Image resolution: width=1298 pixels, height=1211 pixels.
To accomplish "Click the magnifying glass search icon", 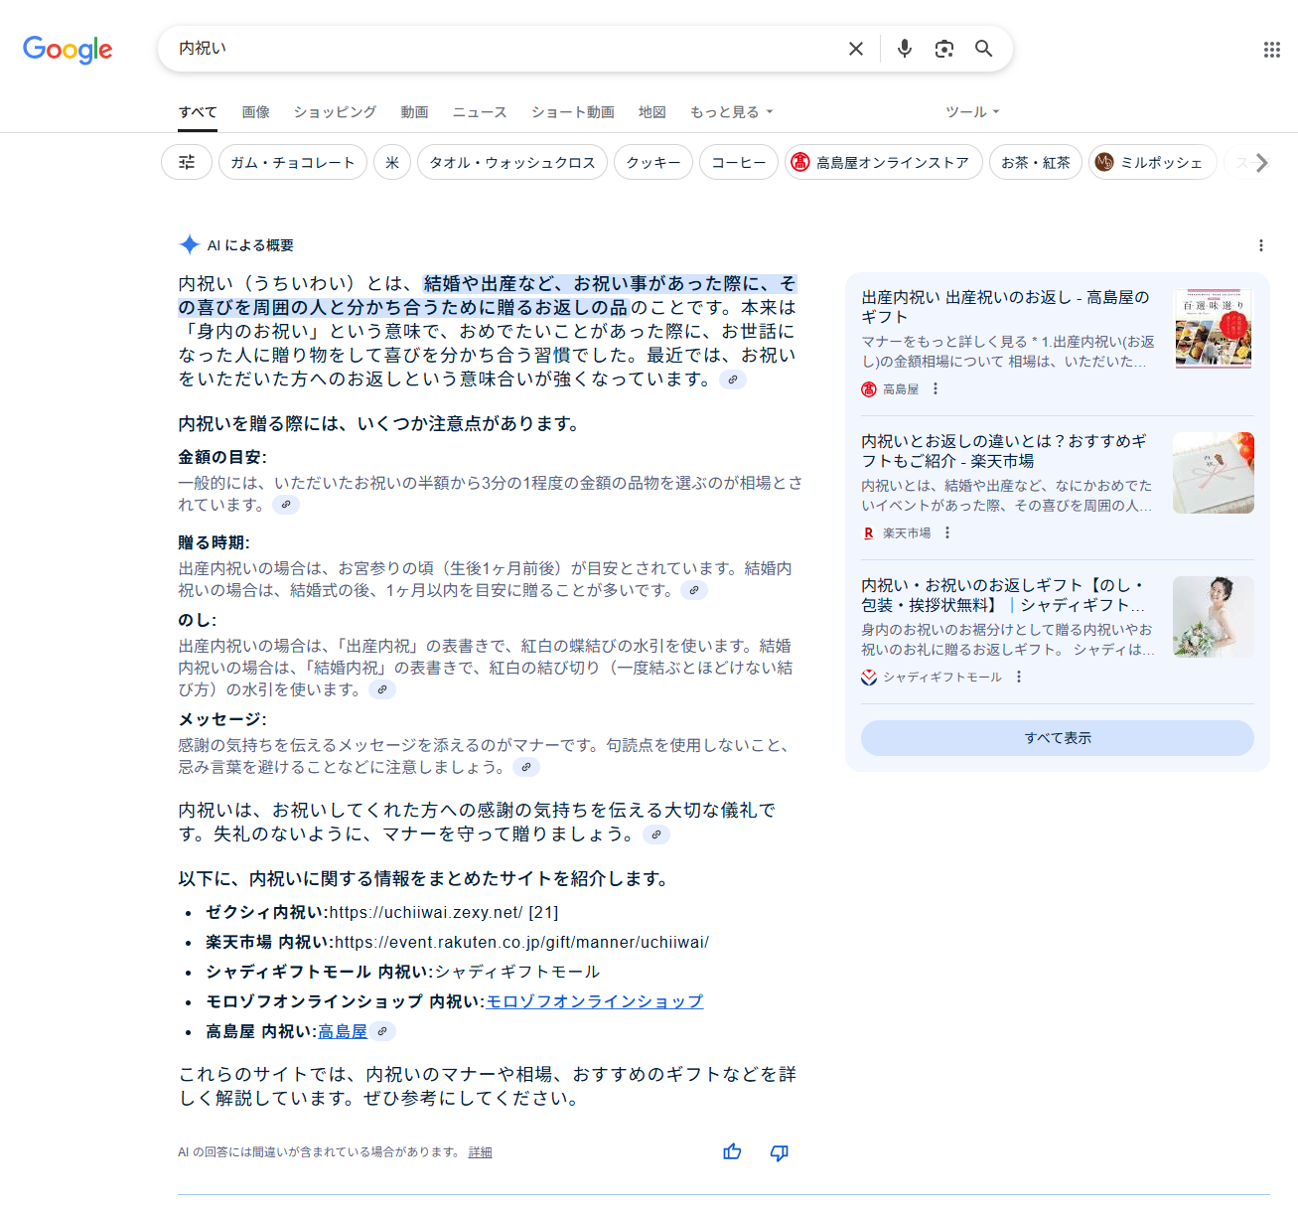I will (x=983, y=49).
